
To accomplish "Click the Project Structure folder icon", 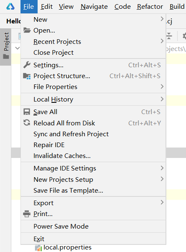I will pos(27,76).
